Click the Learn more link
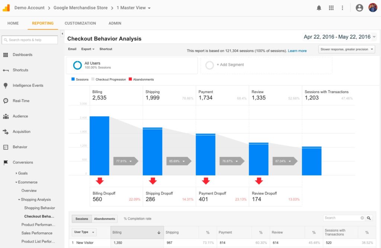Image resolution: width=381 pixels, height=248 pixels. 297,50
